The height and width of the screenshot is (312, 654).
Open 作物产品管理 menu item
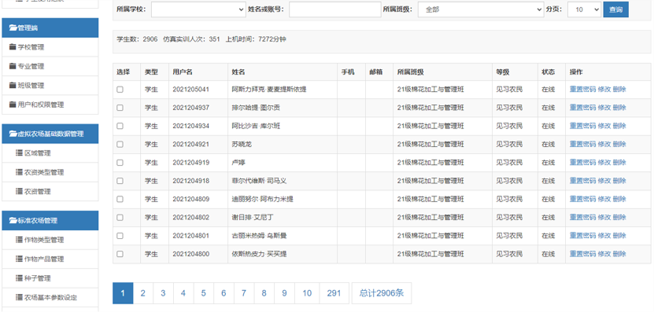click(x=50, y=259)
